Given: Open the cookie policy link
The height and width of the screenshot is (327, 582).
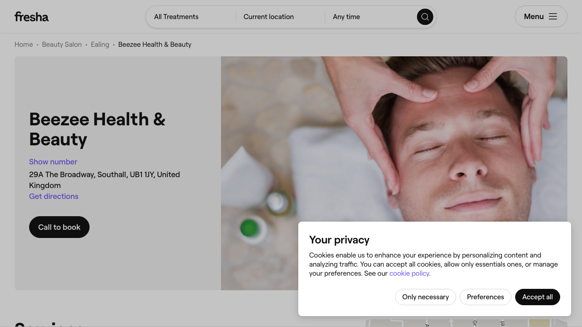Looking at the screenshot, I should (409, 273).
